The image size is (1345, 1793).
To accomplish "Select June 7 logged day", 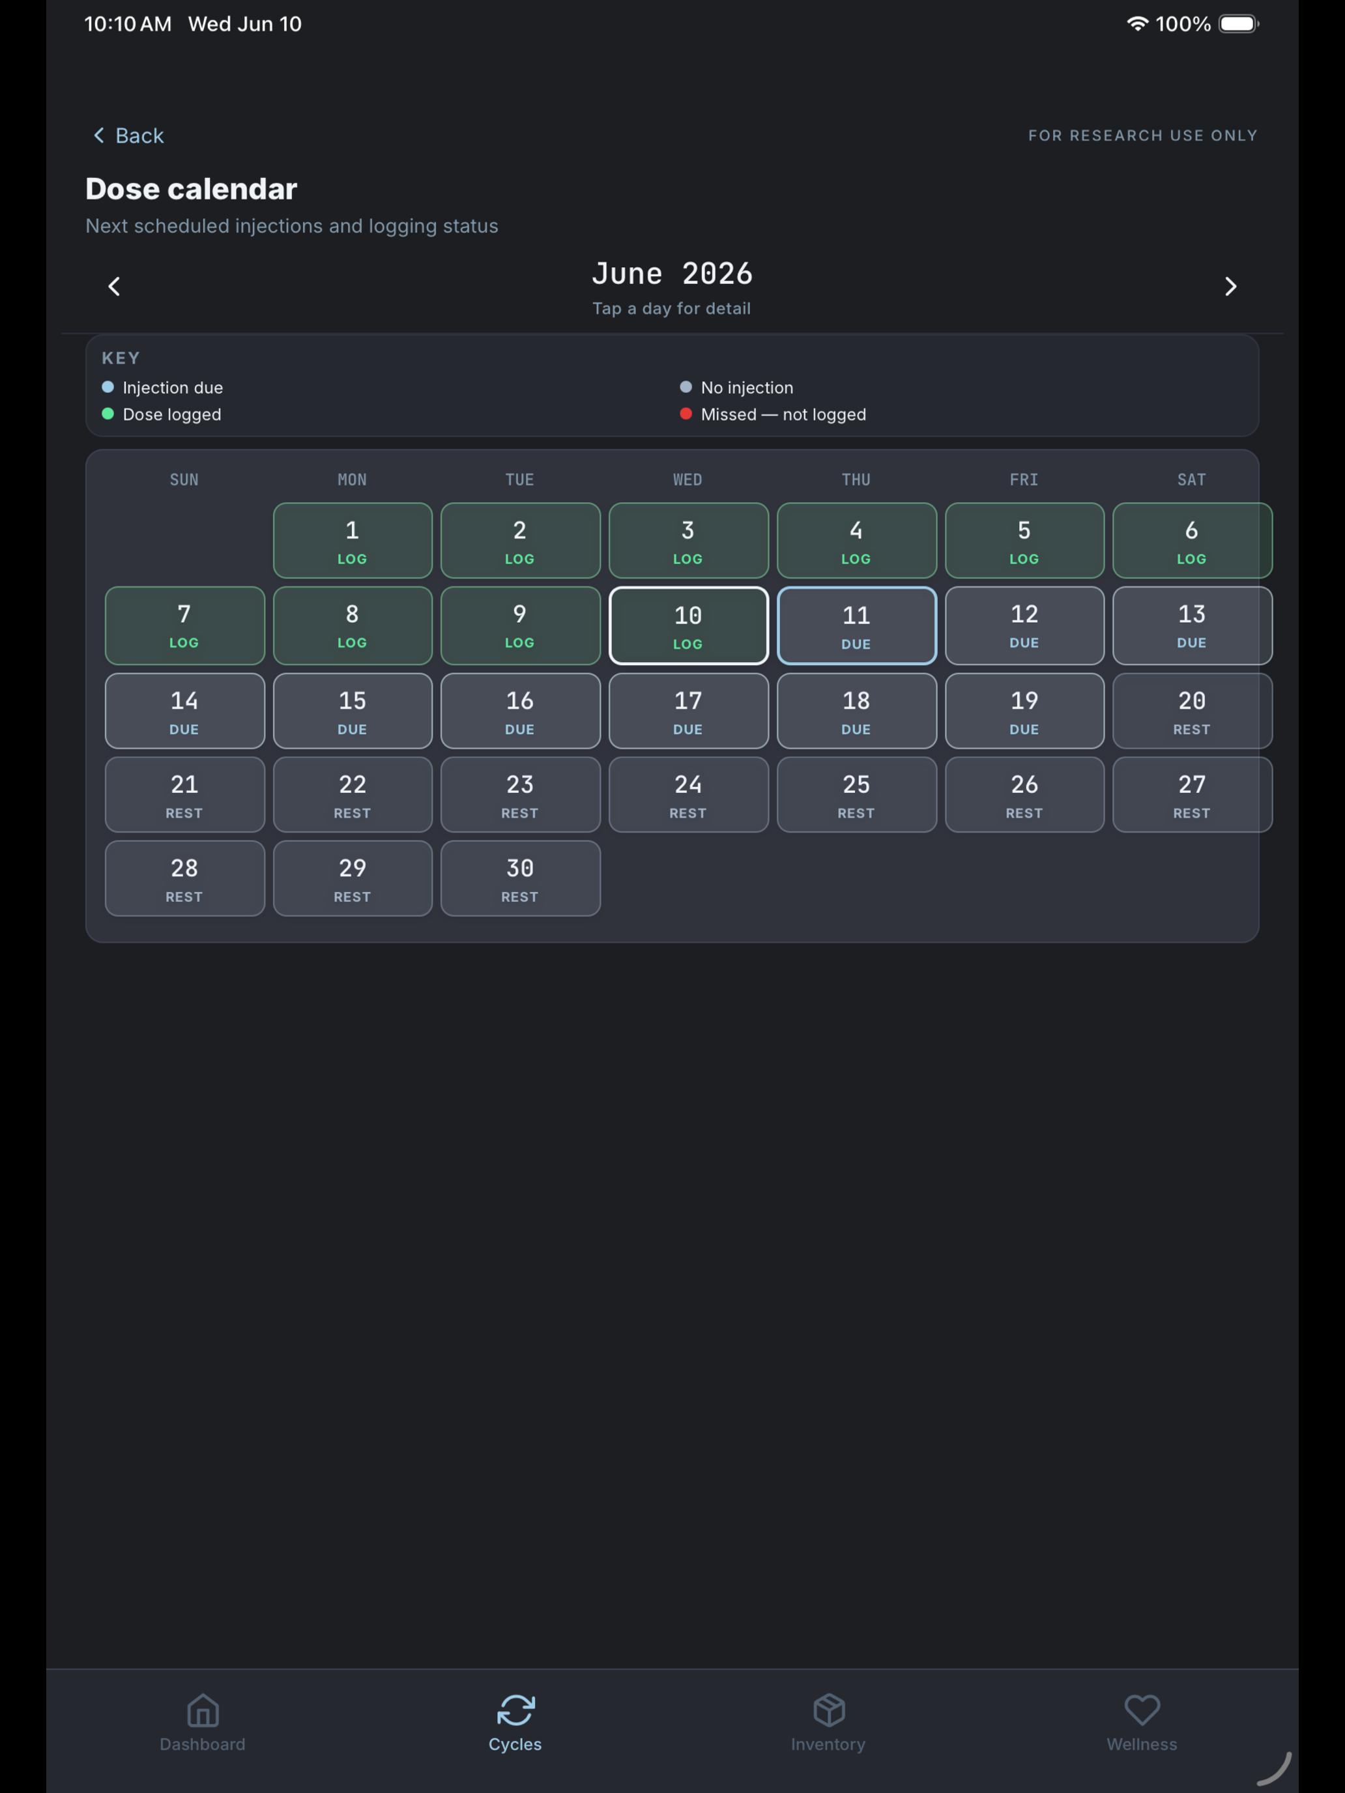I will tap(185, 625).
